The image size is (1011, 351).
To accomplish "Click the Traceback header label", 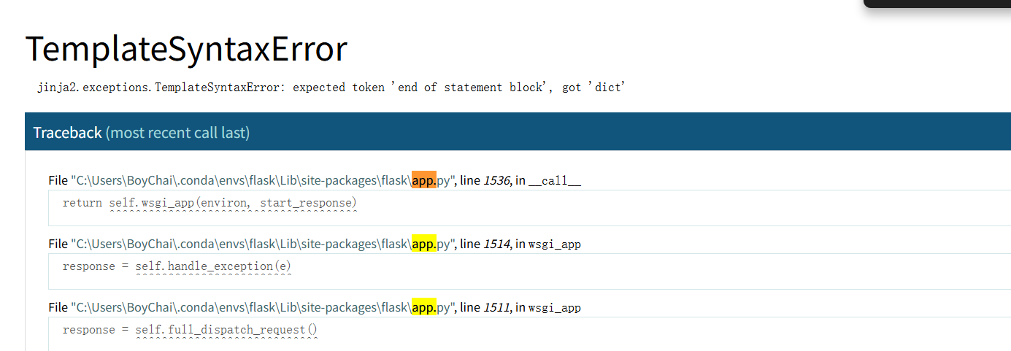I will pyautogui.click(x=67, y=132).
